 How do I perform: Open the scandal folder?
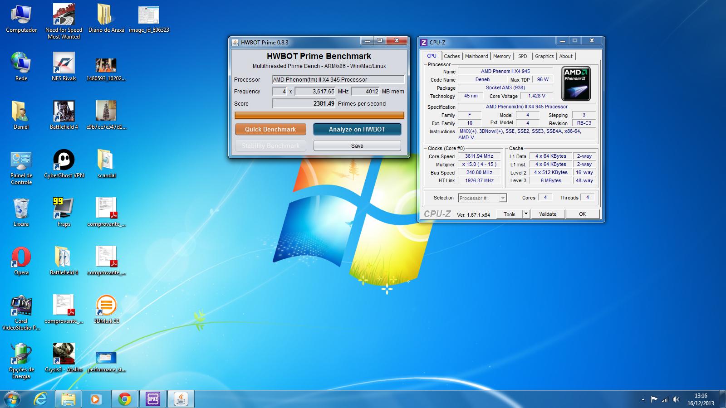point(106,164)
